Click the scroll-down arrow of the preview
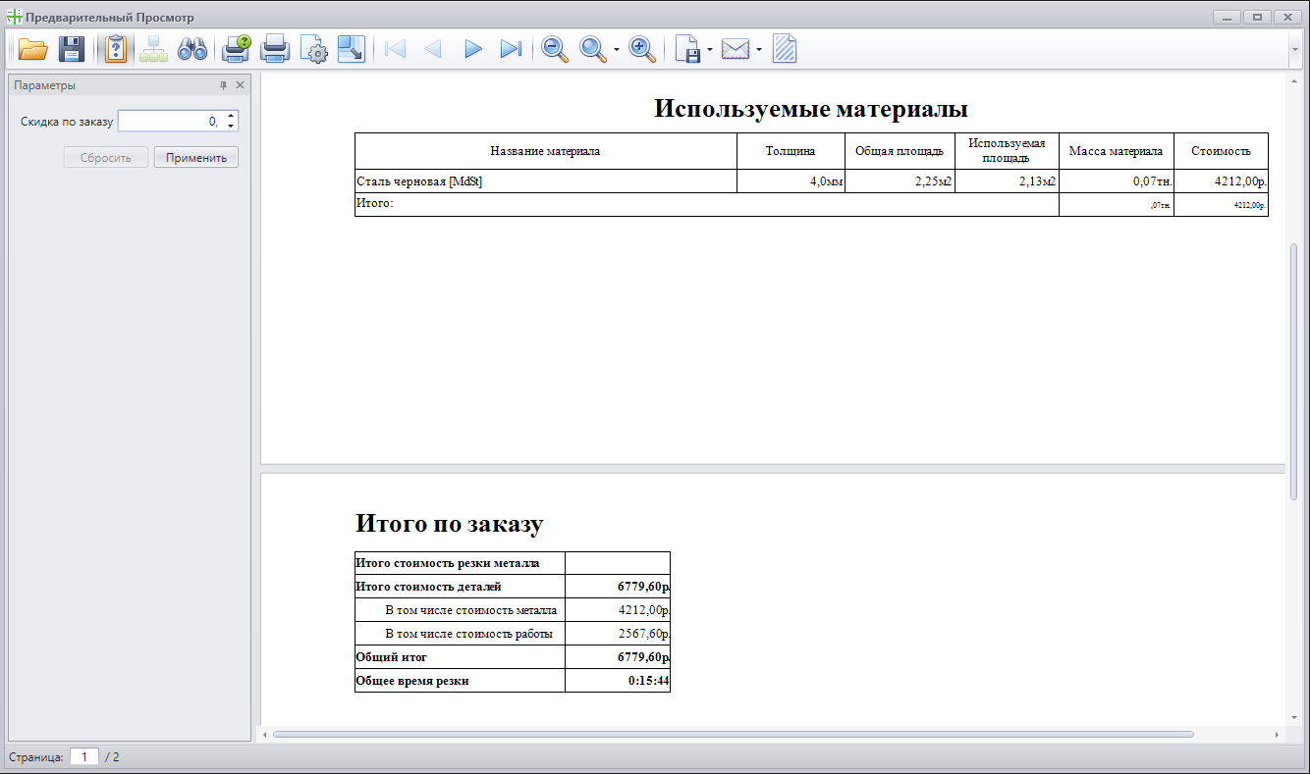1310x774 pixels. click(1293, 718)
